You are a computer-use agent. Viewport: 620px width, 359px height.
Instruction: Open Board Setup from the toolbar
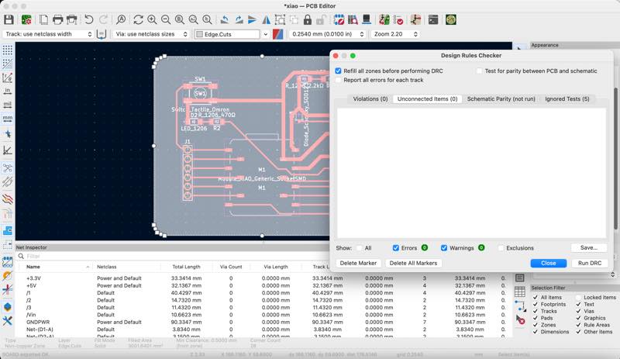tap(26, 19)
